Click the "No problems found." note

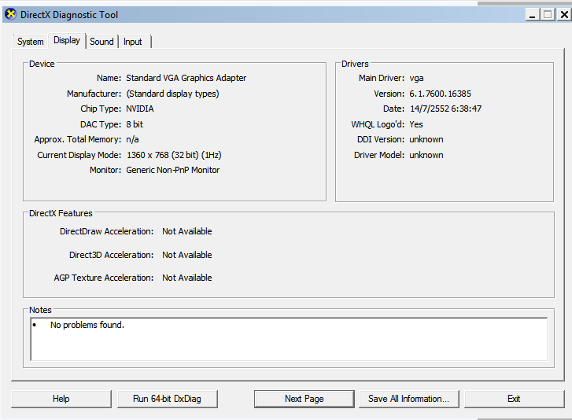tap(87, 325)
